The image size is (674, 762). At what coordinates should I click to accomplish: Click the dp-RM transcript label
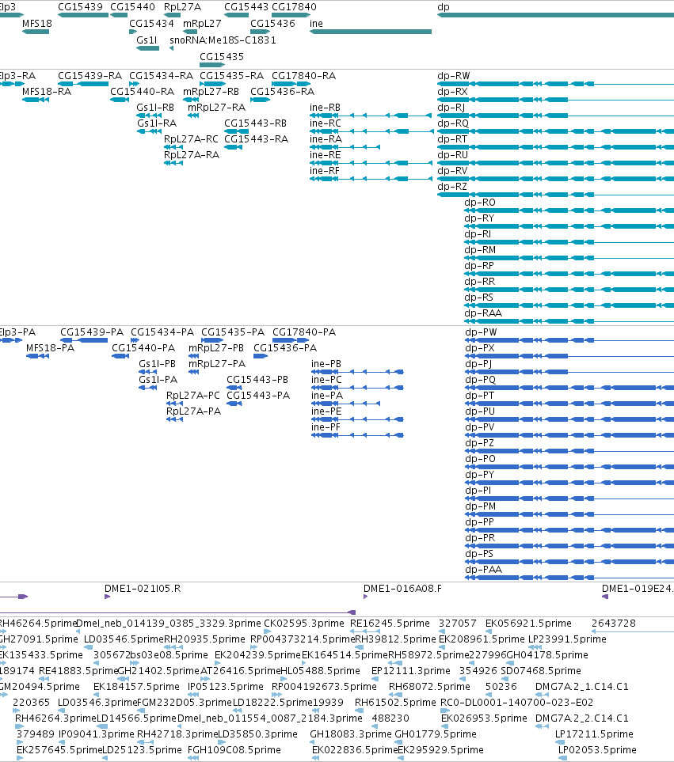coord(480,250)
